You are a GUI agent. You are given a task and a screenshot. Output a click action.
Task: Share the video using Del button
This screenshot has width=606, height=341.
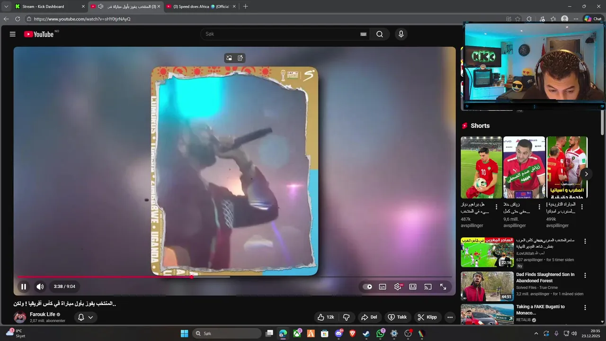pyautogui.click(x=369, y=317)
